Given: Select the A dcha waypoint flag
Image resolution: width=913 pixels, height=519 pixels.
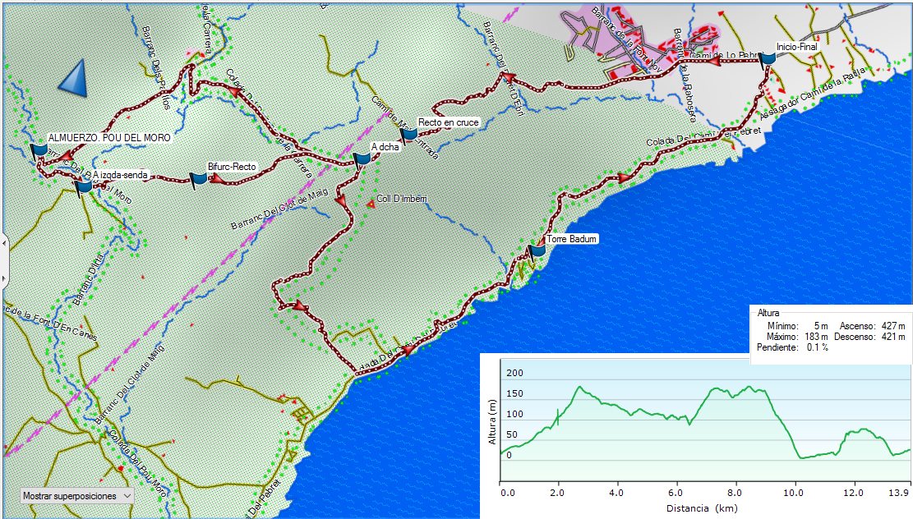Looking at the screenshot, I should [x=362, y=160].
